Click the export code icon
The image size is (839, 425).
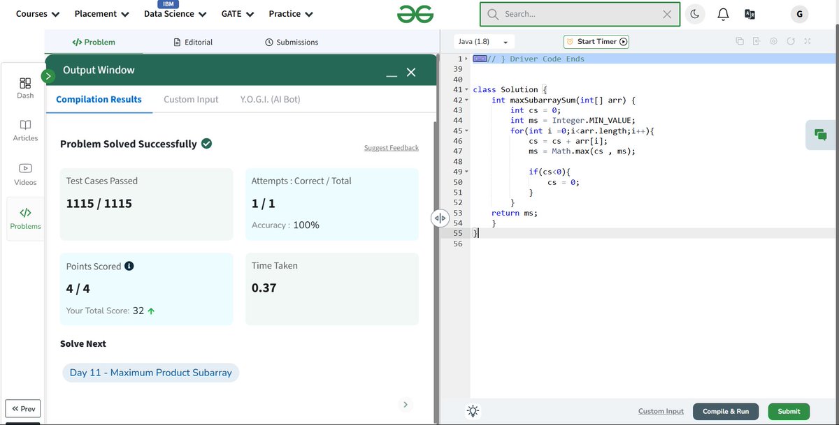pos(756,41)
